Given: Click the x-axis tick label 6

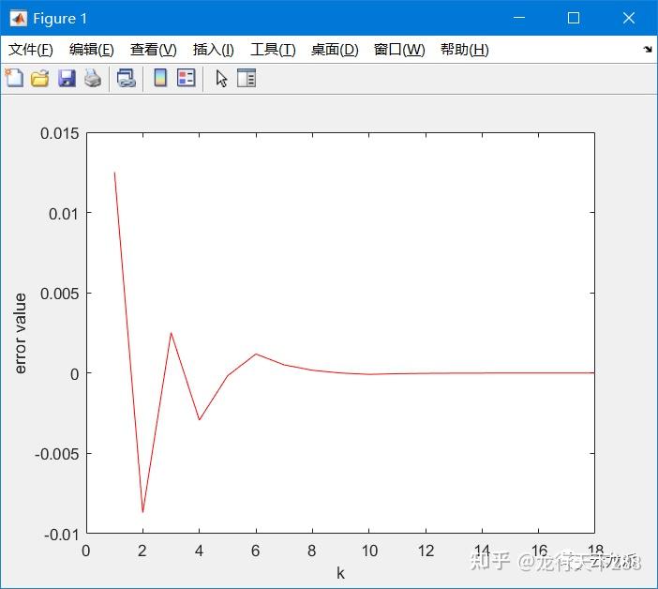Looking at the screenshot, I should [x=255, y=551].
